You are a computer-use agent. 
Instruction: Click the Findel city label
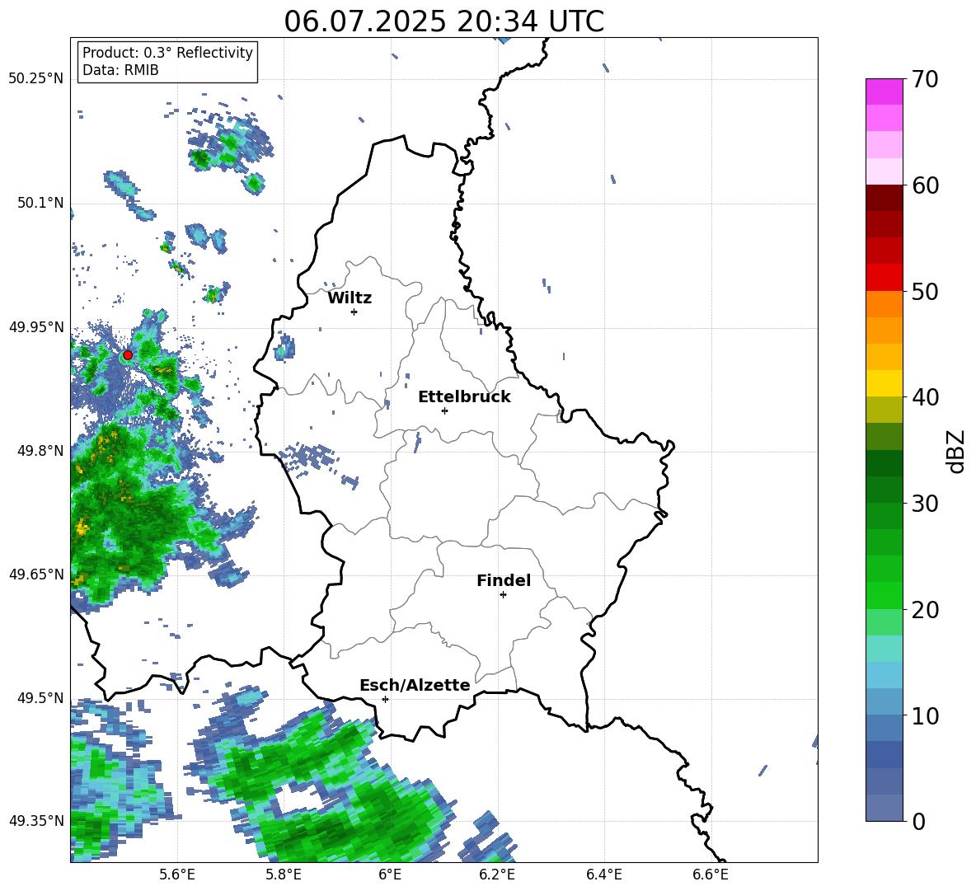(x=504, y=580)
